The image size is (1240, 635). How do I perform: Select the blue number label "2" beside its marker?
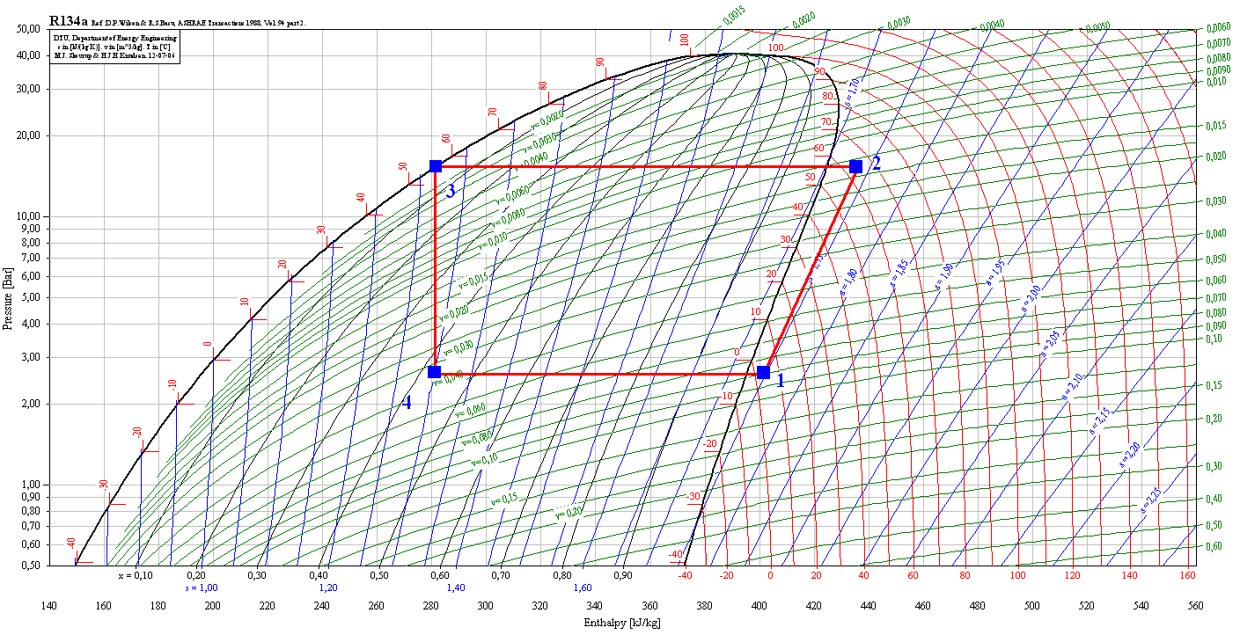[x=876, y=164]
